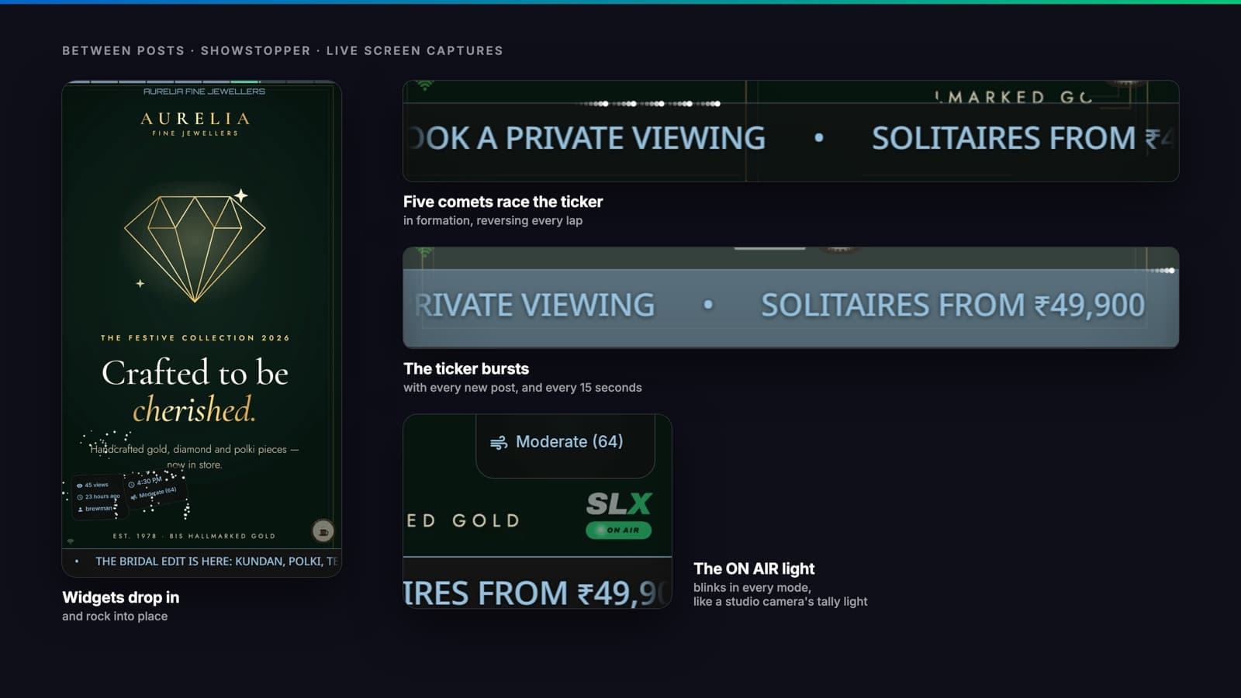This screenshot has height=698, width=1241.
Task: Click 'with every new post, and every 15 seconds'
Action: tap(523, 388)
